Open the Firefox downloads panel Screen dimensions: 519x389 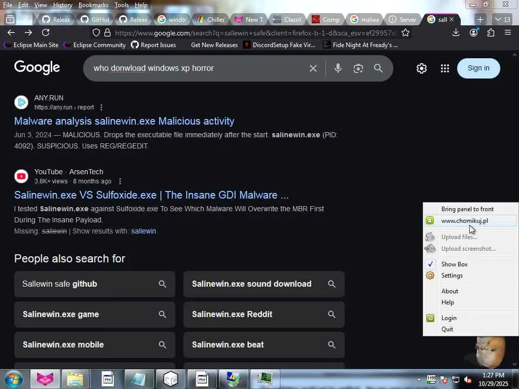(x=456, y=32)
